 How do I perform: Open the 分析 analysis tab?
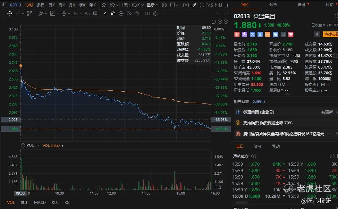273,4
